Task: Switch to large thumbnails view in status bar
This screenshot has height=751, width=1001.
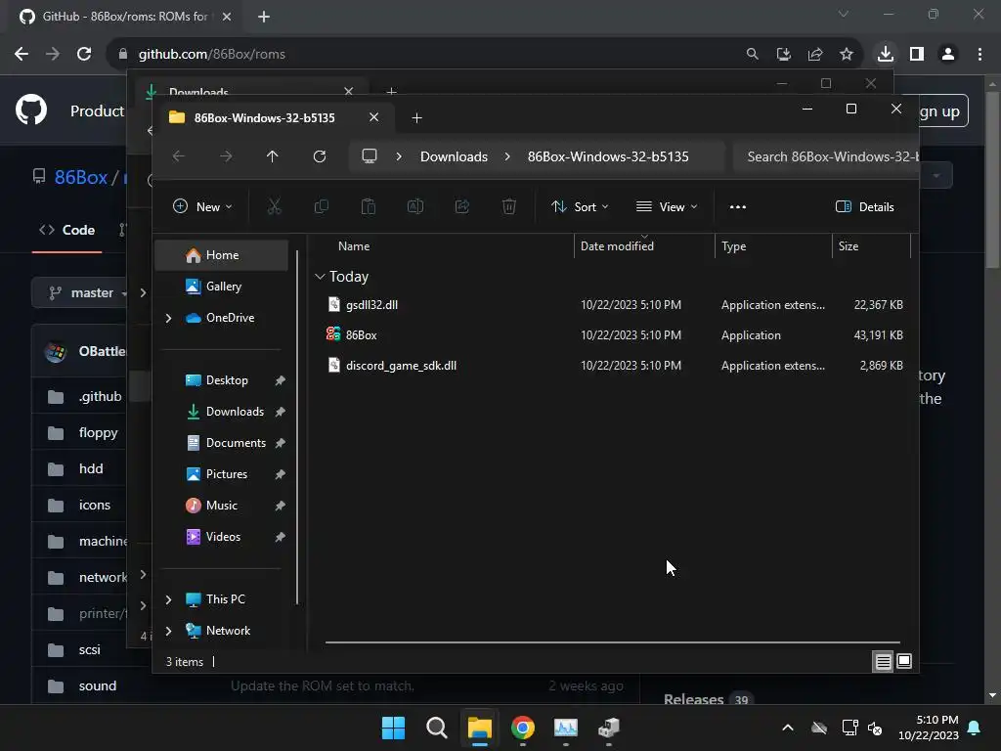Action: coord(904,662)
